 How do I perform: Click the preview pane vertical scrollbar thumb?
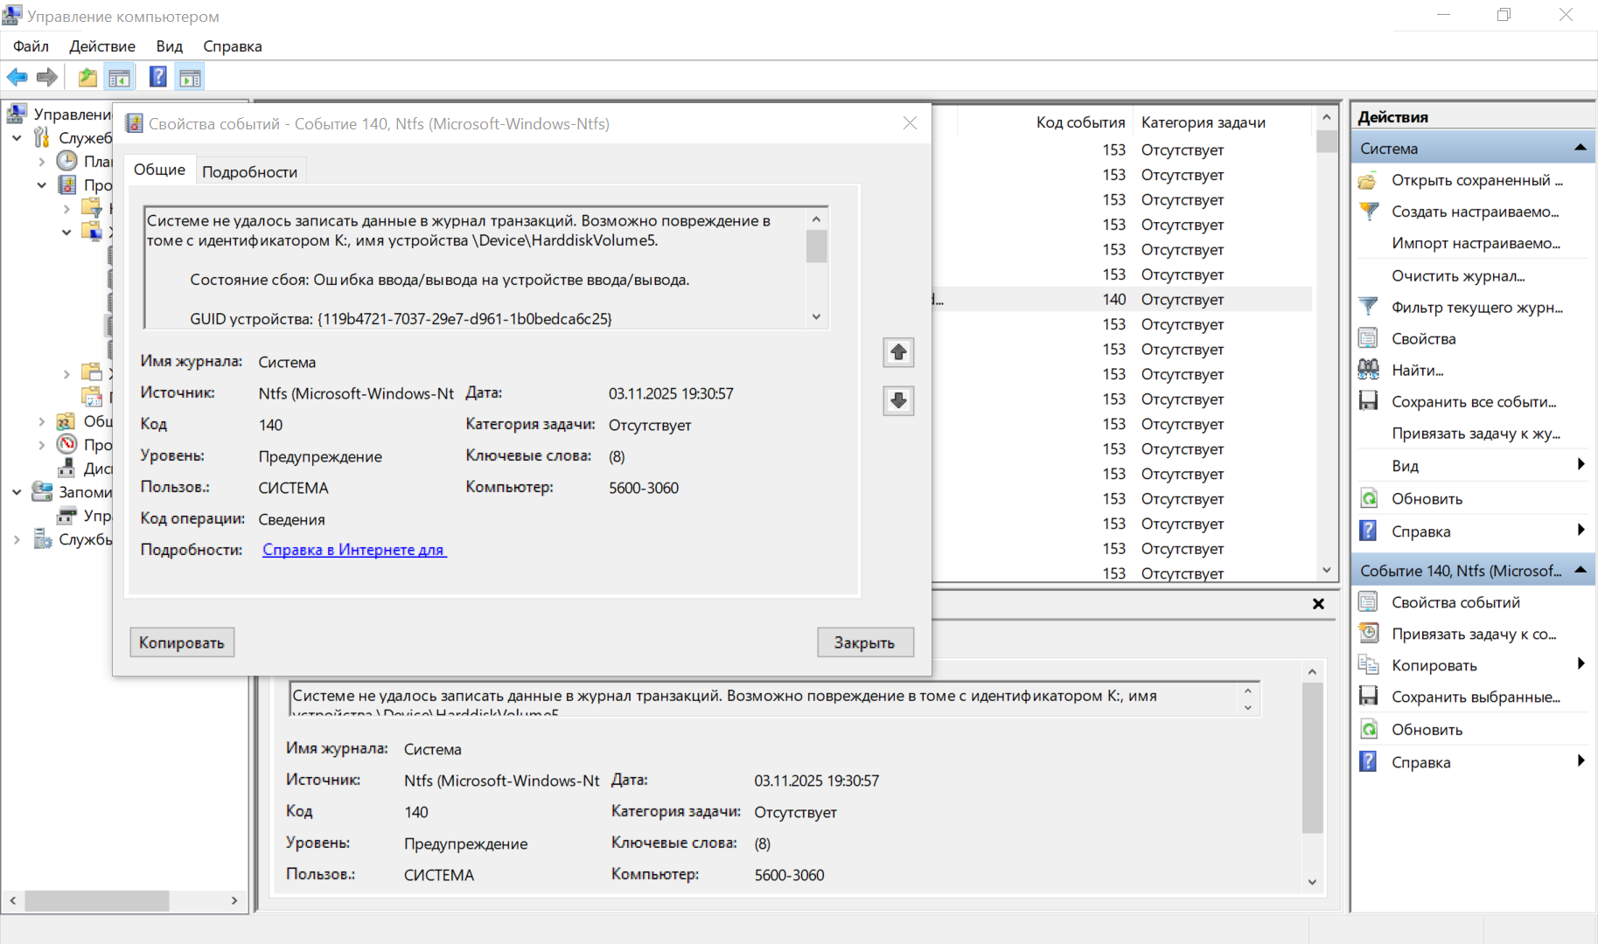point(1312,758)
